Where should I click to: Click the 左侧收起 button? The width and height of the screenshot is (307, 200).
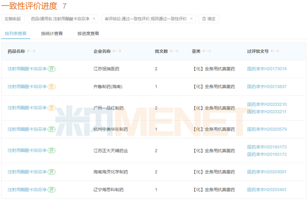[13, 19]
